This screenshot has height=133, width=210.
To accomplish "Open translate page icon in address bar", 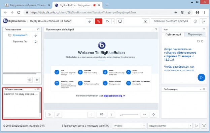I will pos(182,12).
